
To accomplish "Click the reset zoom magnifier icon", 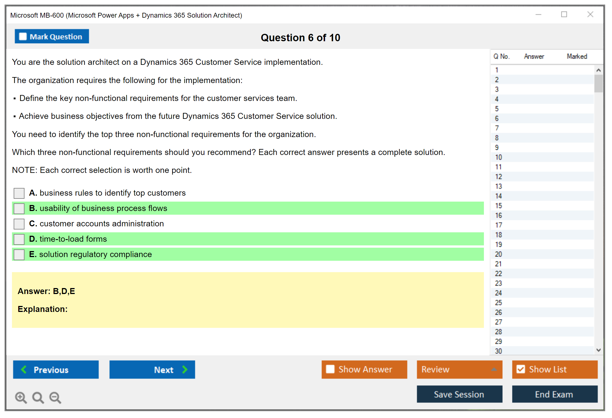I will 38,397.
